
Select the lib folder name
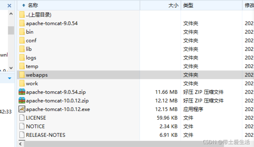pos(29,49)
